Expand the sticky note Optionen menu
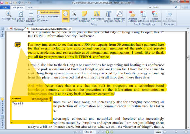This screenshot has width=190, height=134. click(x=51, y=101)
